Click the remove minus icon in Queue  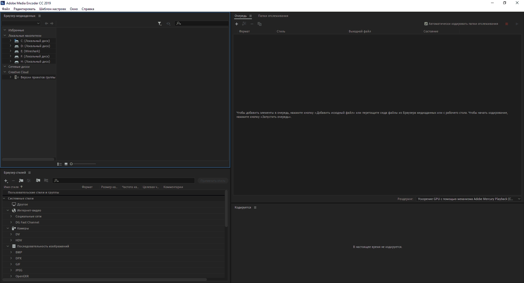pos(252,24)
